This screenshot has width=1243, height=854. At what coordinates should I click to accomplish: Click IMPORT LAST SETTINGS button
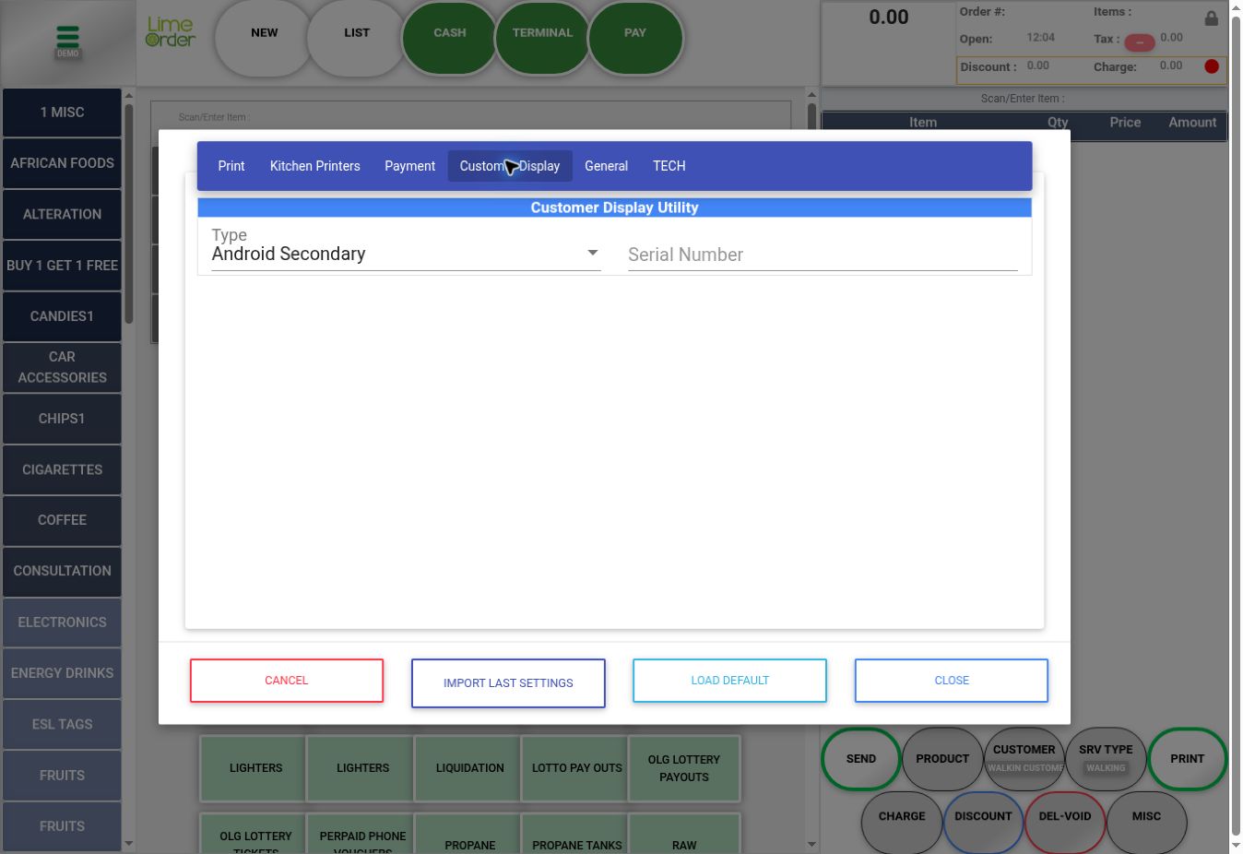508,683
